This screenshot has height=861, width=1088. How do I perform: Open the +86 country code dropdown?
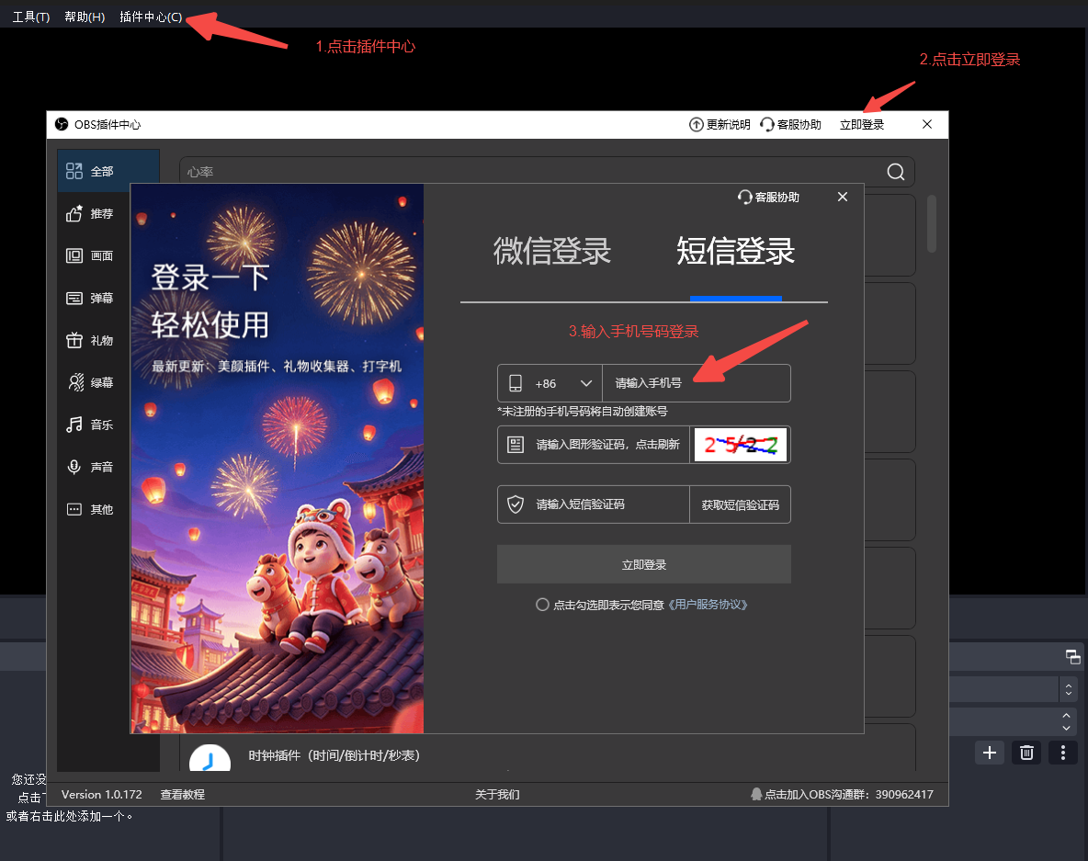pos(550,383)
